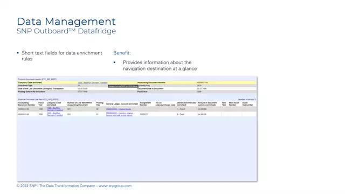Click the Number of Line Item Within Accounting Document header
345x194 pixels.
coord(80,104)
